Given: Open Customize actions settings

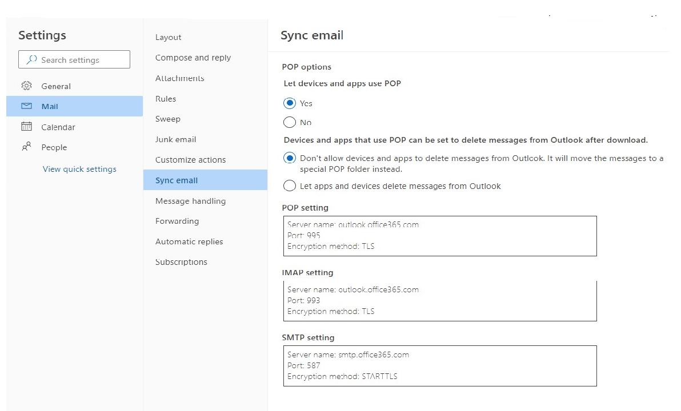Looking at the screenshot, I should (x=191, y=160).
